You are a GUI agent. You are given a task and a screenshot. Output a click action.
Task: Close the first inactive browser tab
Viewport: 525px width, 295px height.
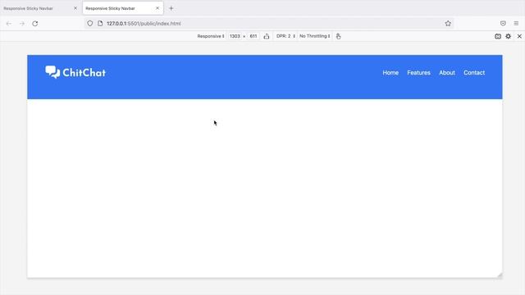75,8
